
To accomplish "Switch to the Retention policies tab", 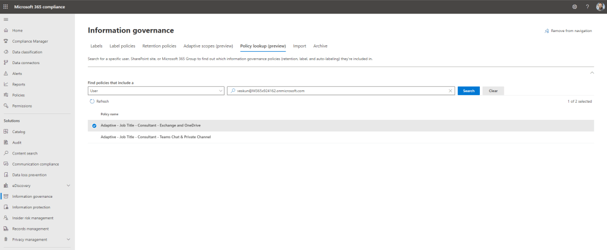I will point(159,46).
